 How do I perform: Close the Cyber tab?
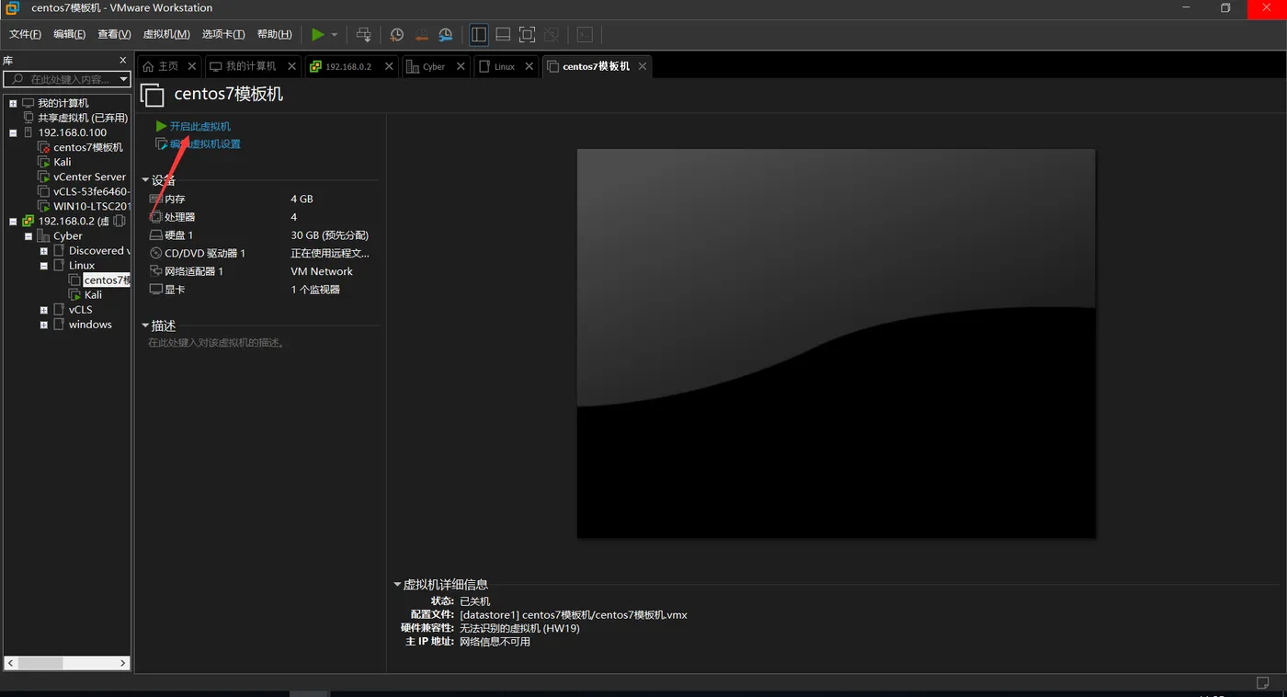click(x=461, y=66)
